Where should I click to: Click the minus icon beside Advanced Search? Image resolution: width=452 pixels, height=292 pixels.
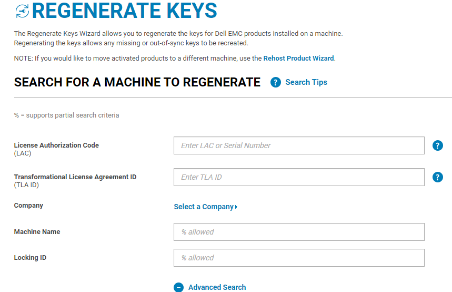(179, 287)
